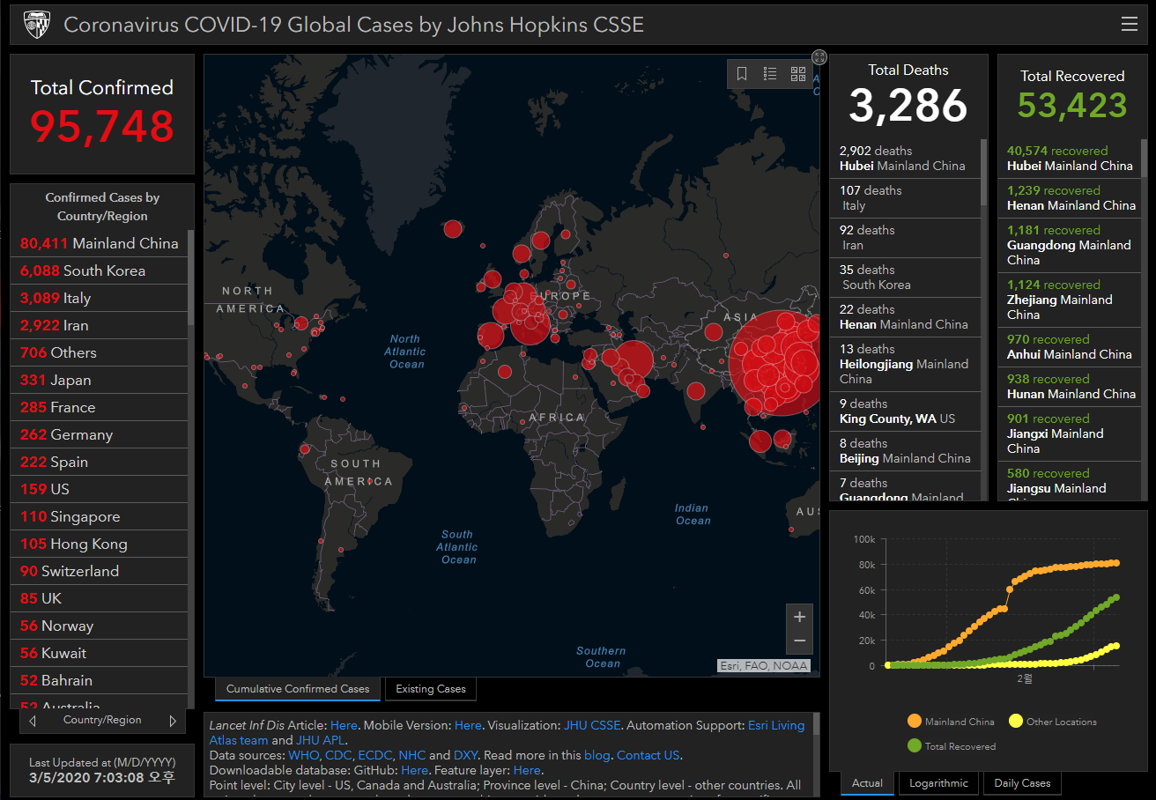The height and width of the screenshot is (800, 1156).
Task: Open the JHU CSSE link
Action: (592, 725)
